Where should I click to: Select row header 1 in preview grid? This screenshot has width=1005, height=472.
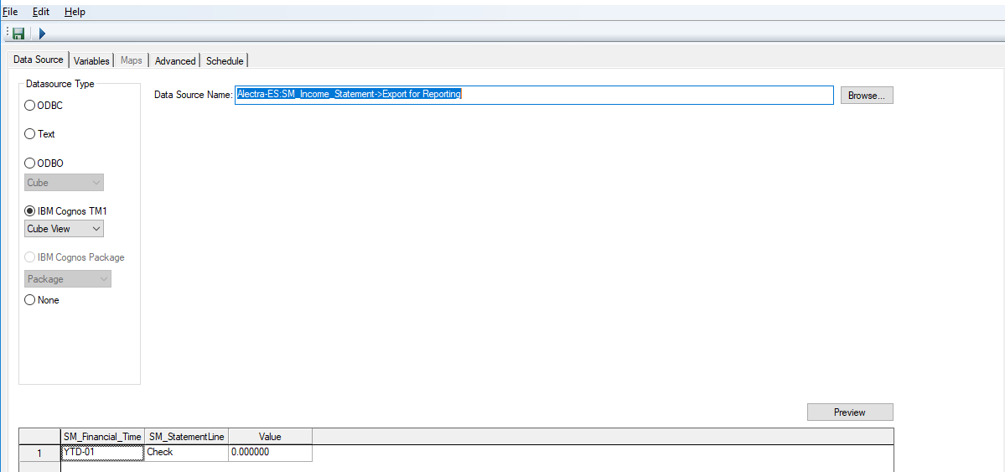coord(39,453)
